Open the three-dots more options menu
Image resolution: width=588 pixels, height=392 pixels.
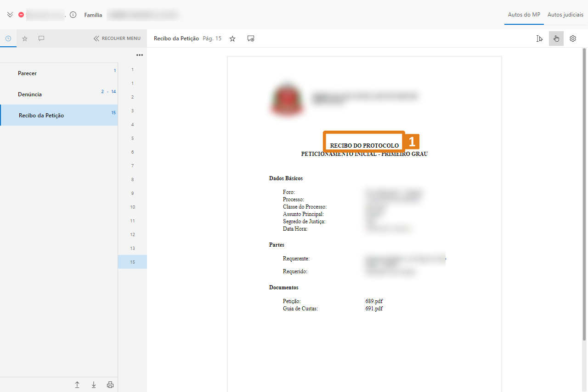click(x=140, y=55)
